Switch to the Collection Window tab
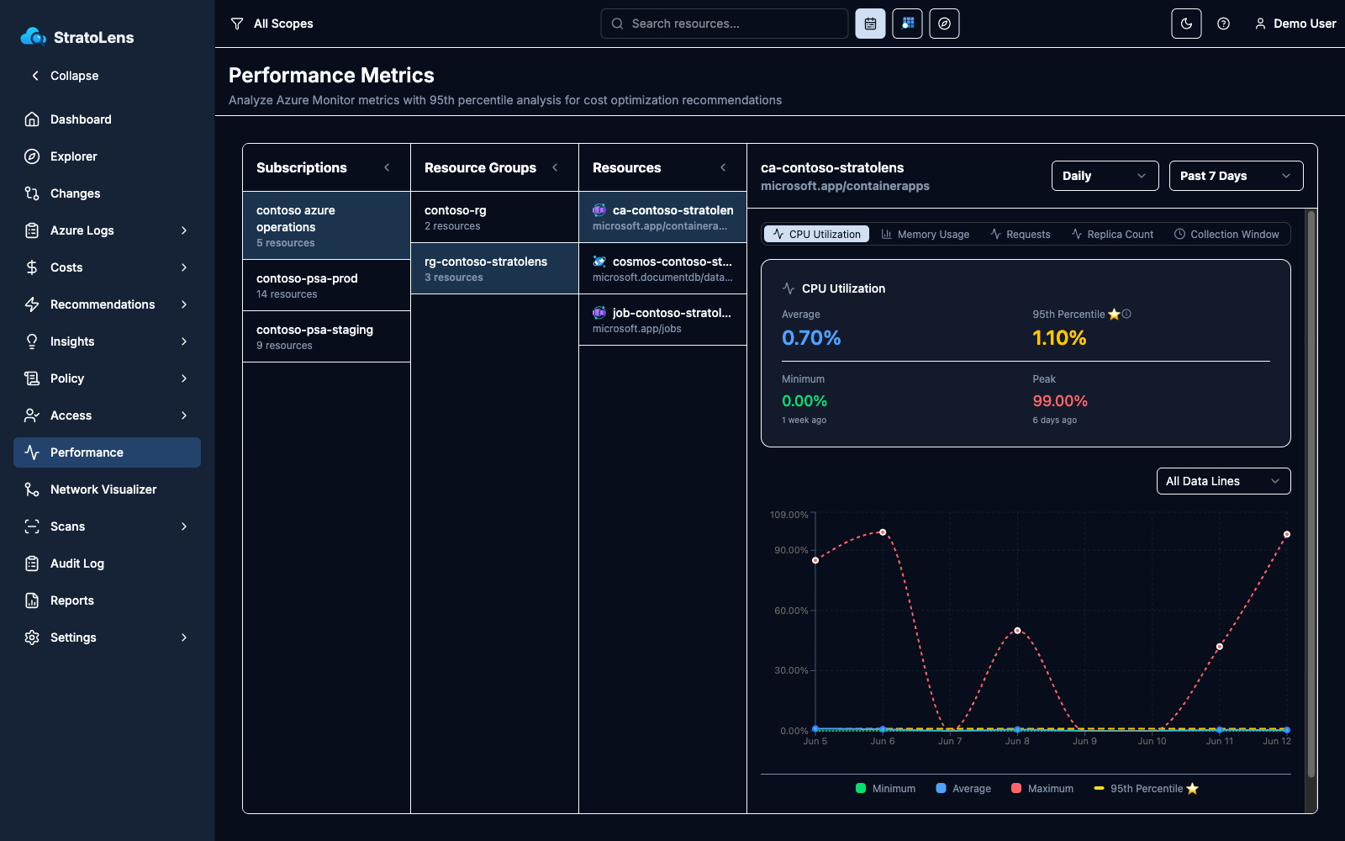Viewport: 1345px width, 841px height. pos(1226,235)
